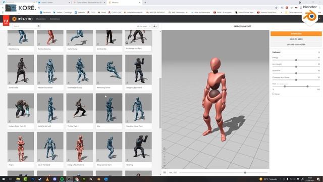
Task: Open the LinkedIn bookmark
Action: click(80, 12)
